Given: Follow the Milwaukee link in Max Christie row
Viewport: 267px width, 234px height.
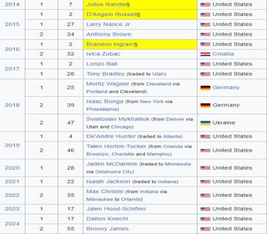Looking at the screenshot, I should (x=100, y=199).
